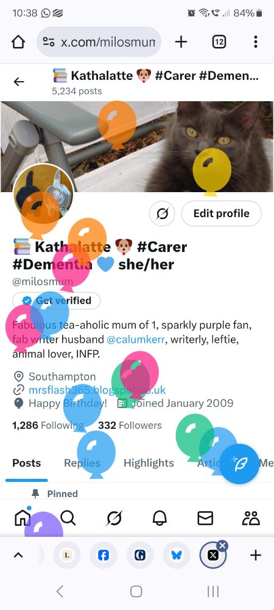Open the mrsflash365 blogspot link
The height and width of the screenshot is (610, 274).
click(x=97, y=390)
